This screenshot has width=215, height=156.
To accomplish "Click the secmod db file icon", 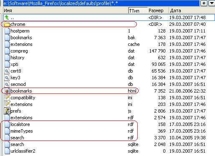I will coord(7,84).
